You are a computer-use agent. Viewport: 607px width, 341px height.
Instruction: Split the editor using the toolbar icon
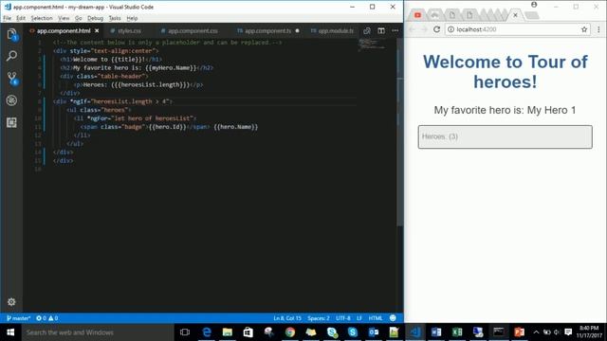click(381, 30)
